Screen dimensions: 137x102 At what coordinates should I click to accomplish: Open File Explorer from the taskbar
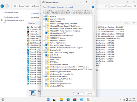[61, 100]
